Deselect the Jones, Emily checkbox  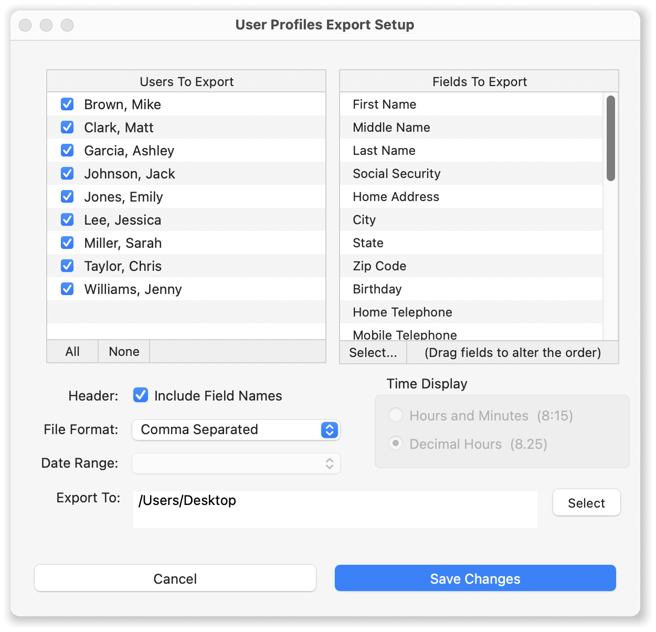67,196
